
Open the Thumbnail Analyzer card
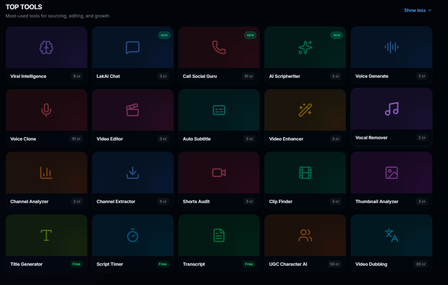tap(391, 180)
